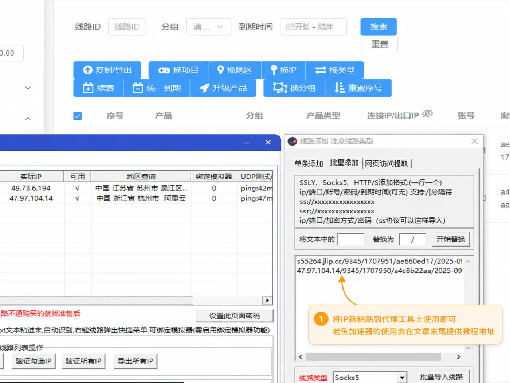Click the 换地区 location pin button

coord(235,70)
